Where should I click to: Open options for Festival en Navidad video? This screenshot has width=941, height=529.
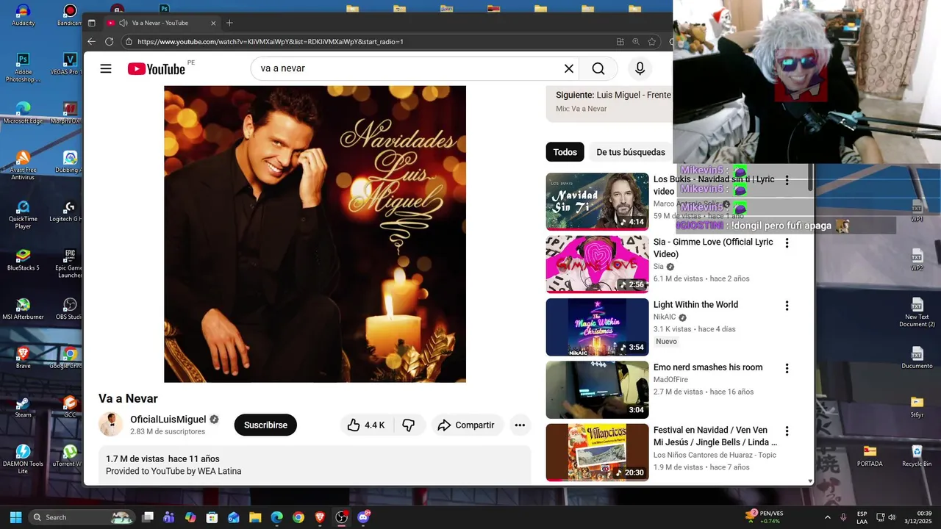787,431
